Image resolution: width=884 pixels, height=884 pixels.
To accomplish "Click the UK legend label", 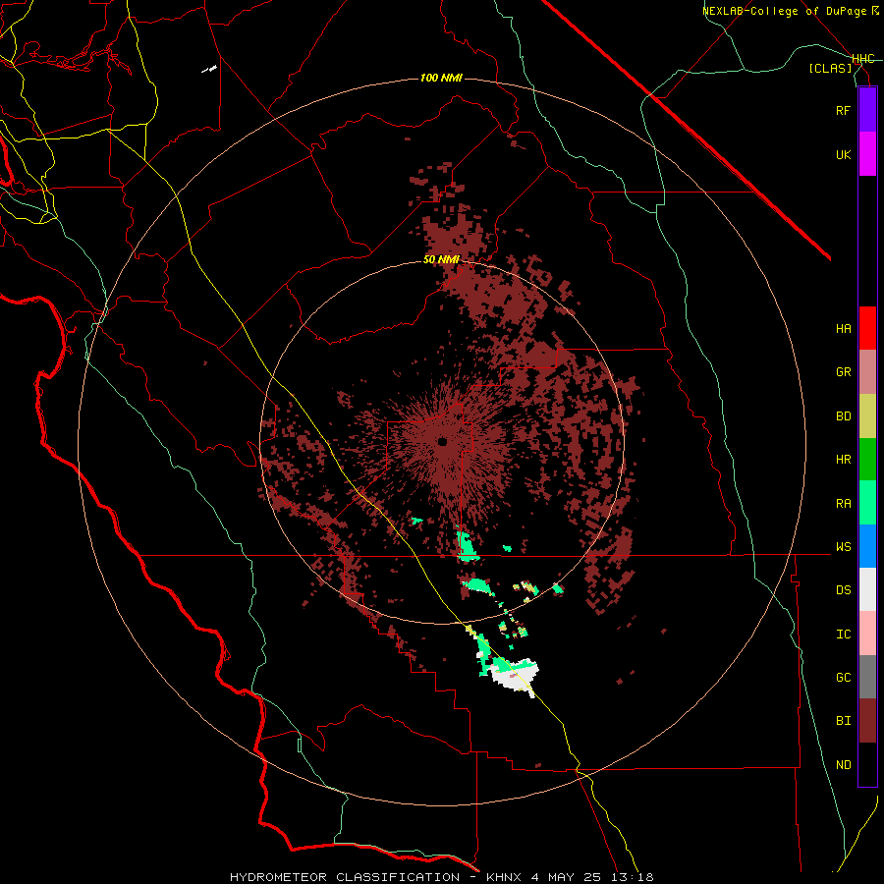I will [x=843, y=154].
